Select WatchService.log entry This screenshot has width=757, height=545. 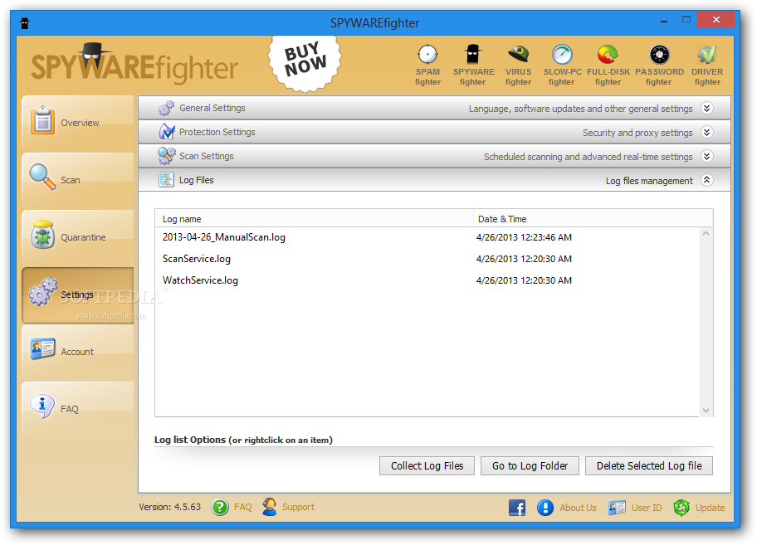[x=200, y=280]
